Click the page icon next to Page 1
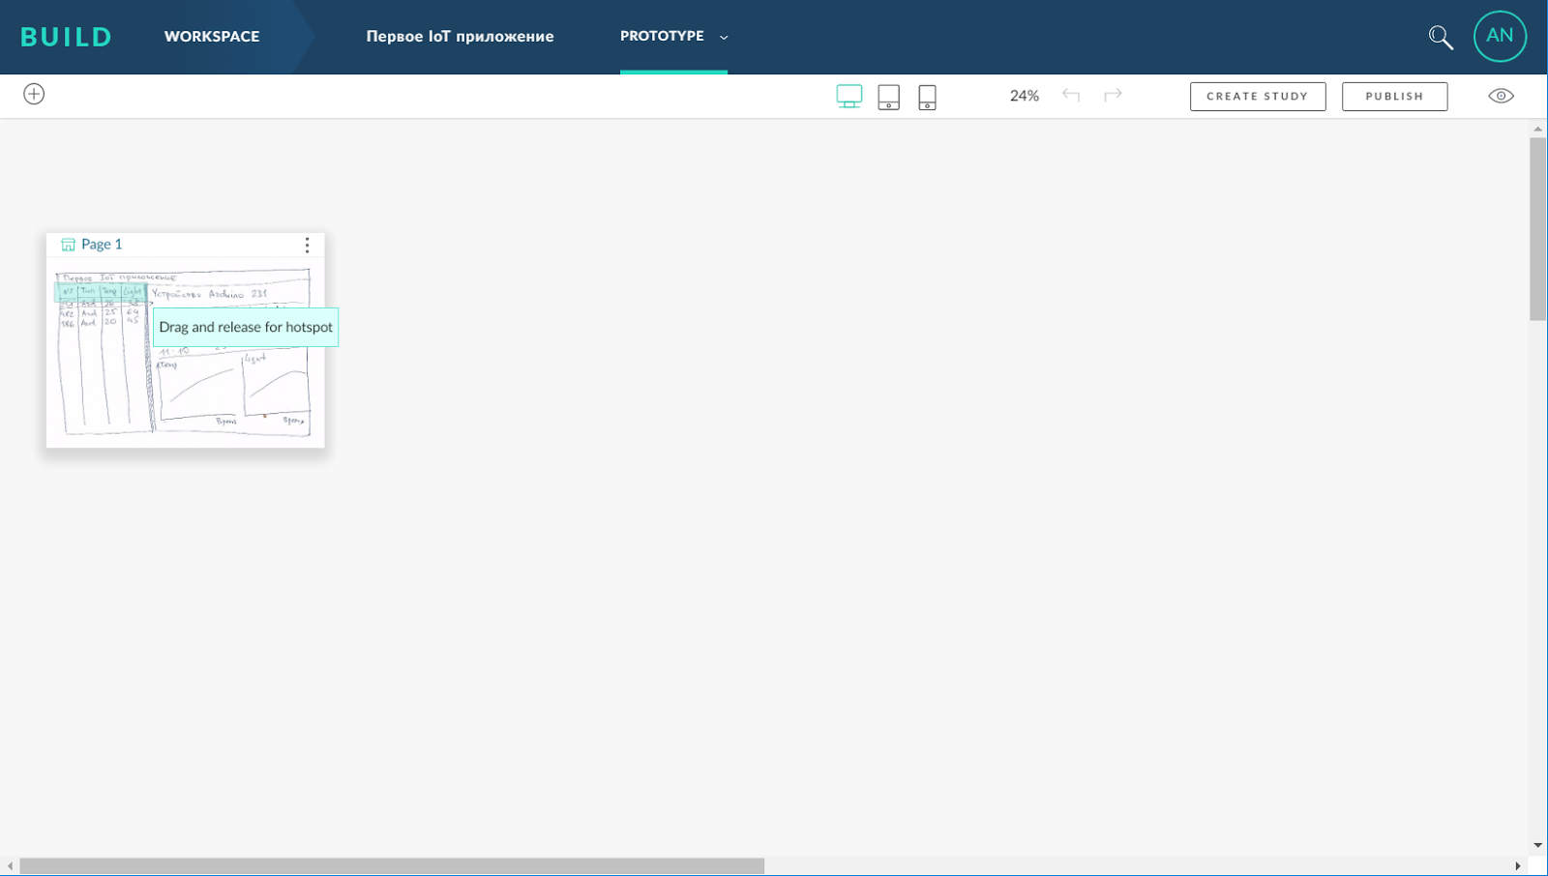The height and width of the screenshot is (876, 1548). 66,244
